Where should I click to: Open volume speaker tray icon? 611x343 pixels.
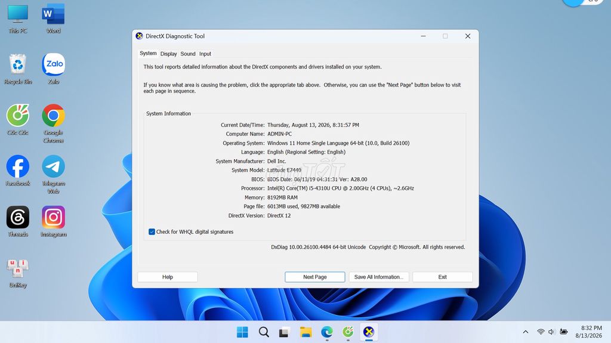tap(551, 332)
